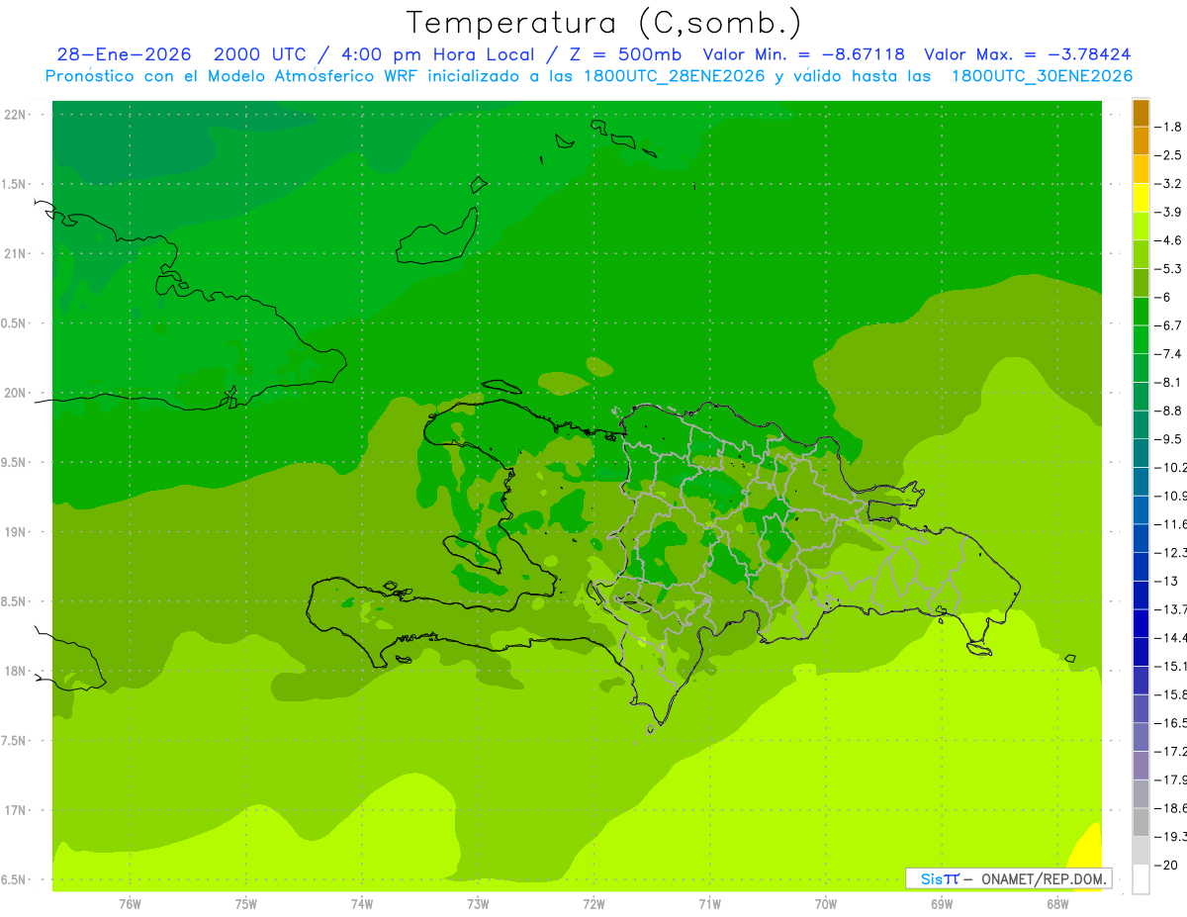Click the '74W' longitude label
Image resolution: width=1187 pixels, height=917 pixels.
(362, 904)
